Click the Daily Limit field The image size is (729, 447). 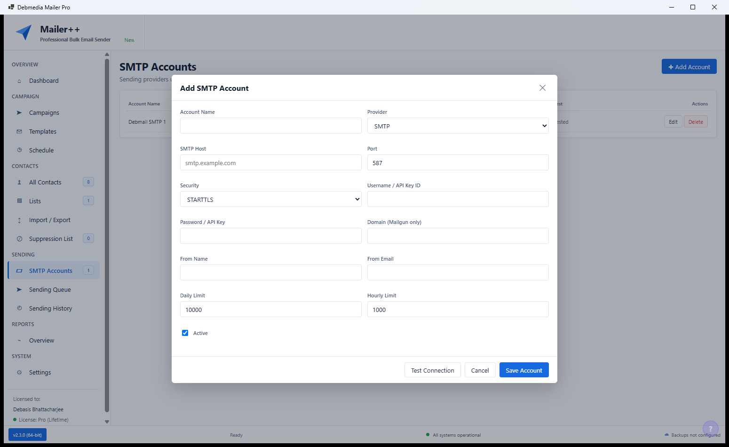click(270, 309)
